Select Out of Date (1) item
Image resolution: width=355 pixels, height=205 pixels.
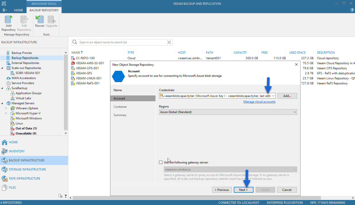pos(26,128)
